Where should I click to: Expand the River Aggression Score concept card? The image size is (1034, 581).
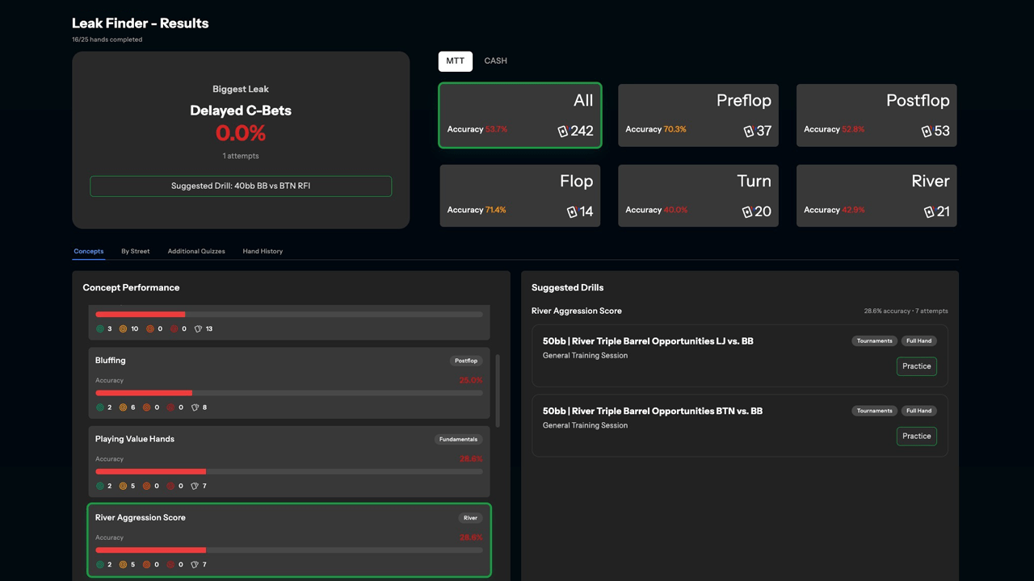point(288,539)
